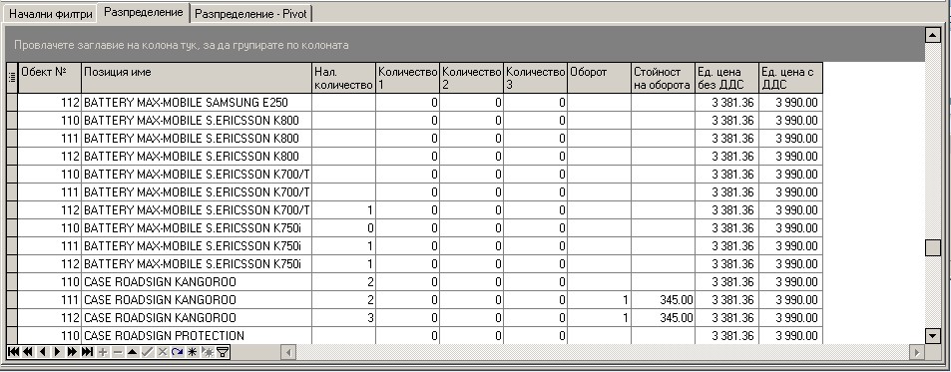This screenshot has height=372, width=951.
Task: Select BATTERY MAX-MOBILE SAMSUNG E250 cell
Action: pos(197,103)
